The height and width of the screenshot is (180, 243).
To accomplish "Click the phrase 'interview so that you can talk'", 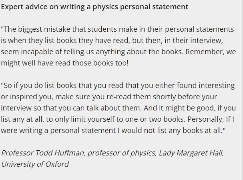I will click(50, 108).
